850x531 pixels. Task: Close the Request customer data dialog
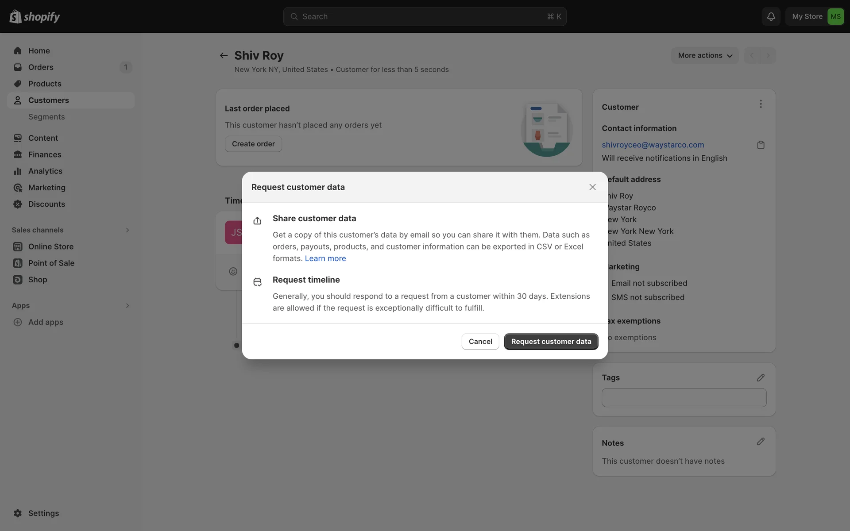coord(592,187)
